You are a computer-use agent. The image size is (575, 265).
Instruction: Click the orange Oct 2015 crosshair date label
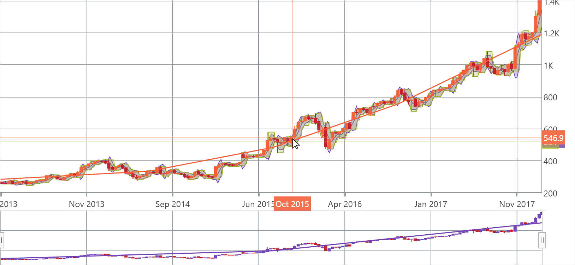292,204
